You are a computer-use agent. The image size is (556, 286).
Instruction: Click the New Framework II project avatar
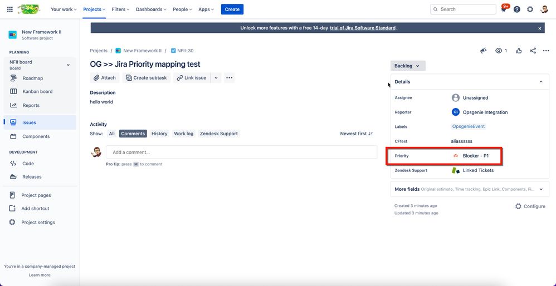point(13,34)
